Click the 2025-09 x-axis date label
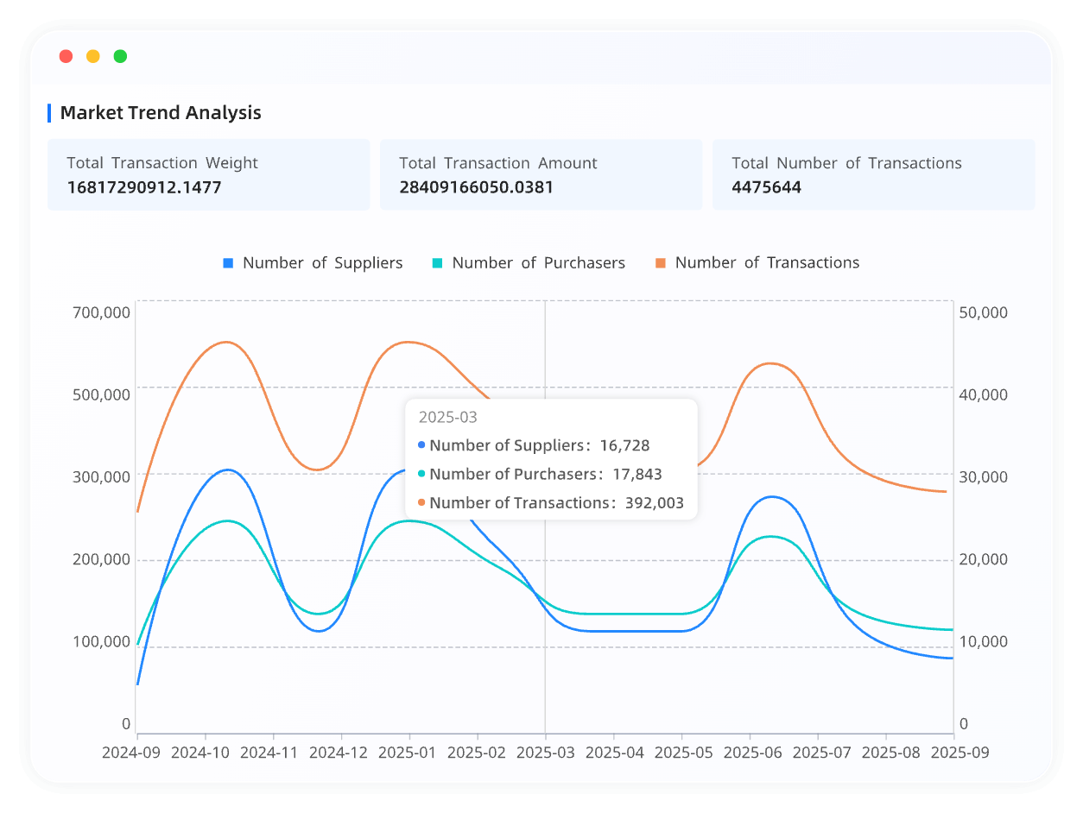Screen dimensions: 1083x813 coord(959,752)
